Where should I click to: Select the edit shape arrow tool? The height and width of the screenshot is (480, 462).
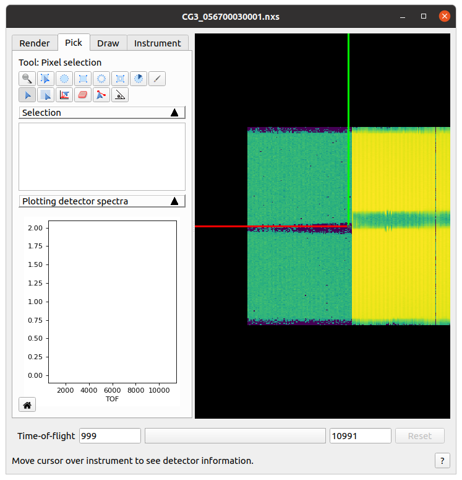(x=46, y=79)
